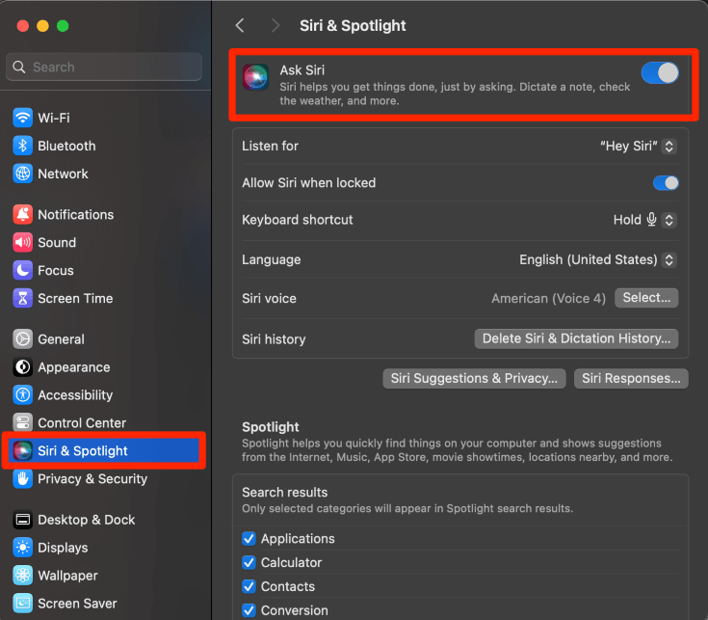Open Bluetooth settings via its icon
The width and height of the screenshot is (708, 620).
pyautogui.click(x=22, y=146)
